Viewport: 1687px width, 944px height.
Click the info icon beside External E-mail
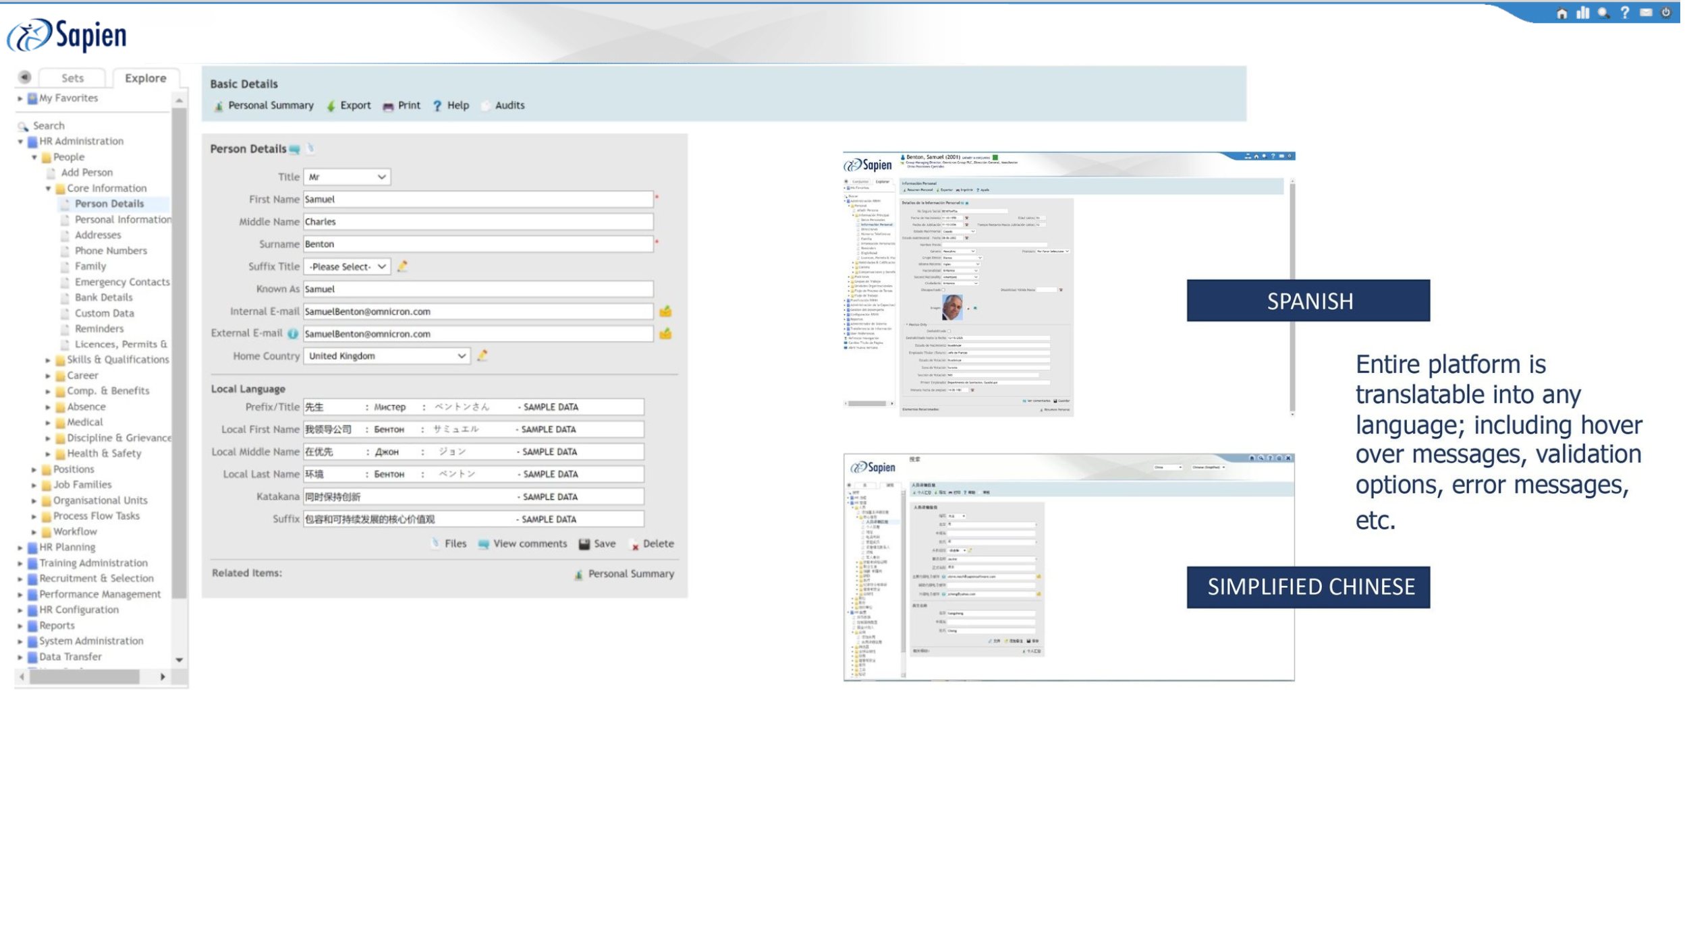click(293, 334)
